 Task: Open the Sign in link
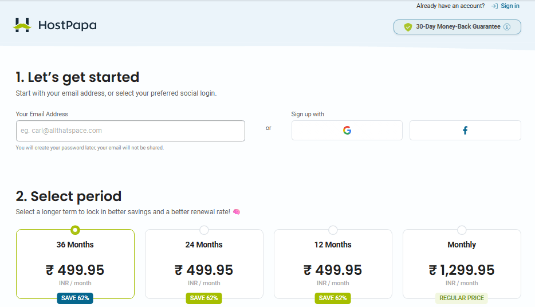510,6
